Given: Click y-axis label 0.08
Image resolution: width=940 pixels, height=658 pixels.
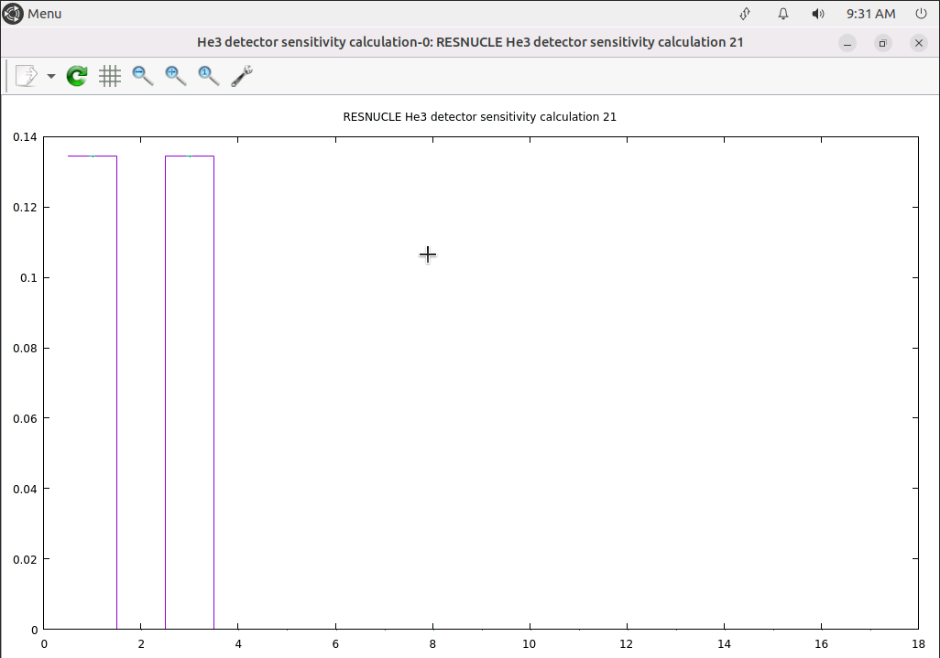Looking at the screenshot, I should tap(25, 348).
